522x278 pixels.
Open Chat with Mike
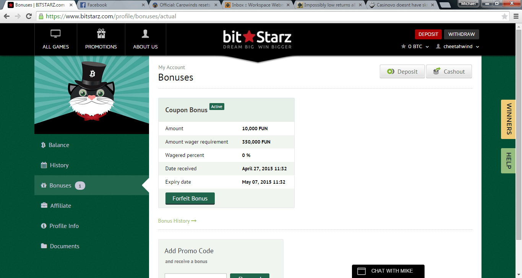click(x=388, y=271)
